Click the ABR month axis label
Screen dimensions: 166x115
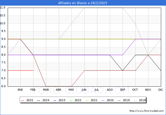point(58,90)
